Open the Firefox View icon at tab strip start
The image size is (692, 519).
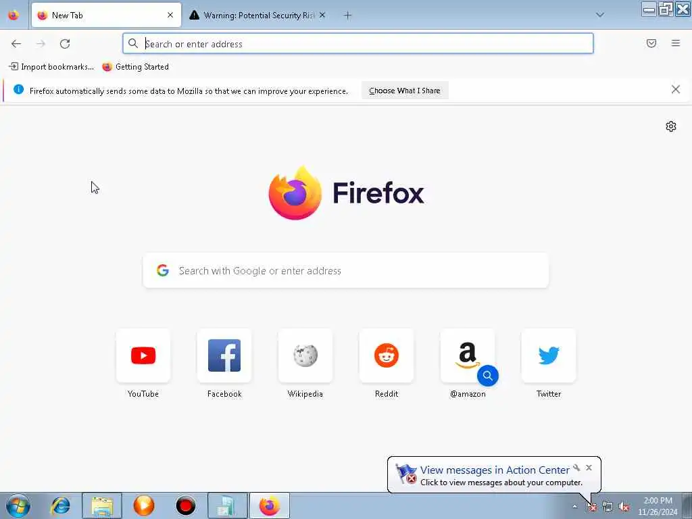[x=14, y=15]
